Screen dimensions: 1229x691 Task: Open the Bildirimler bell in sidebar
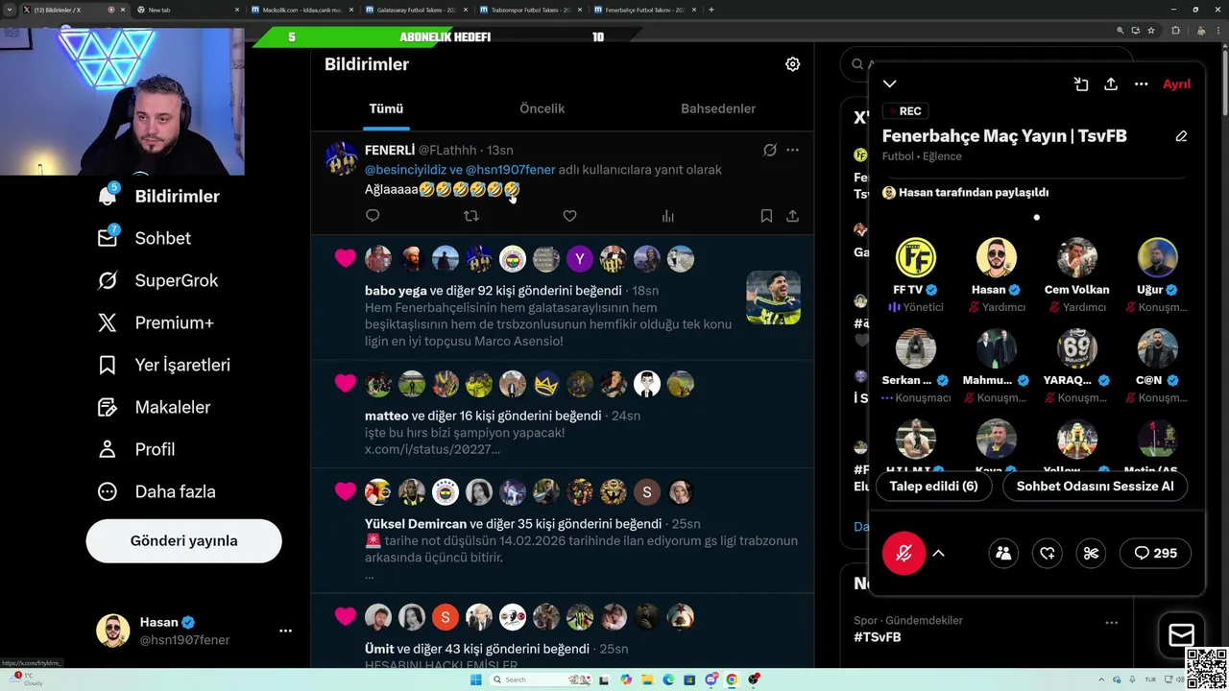point(108,196)
